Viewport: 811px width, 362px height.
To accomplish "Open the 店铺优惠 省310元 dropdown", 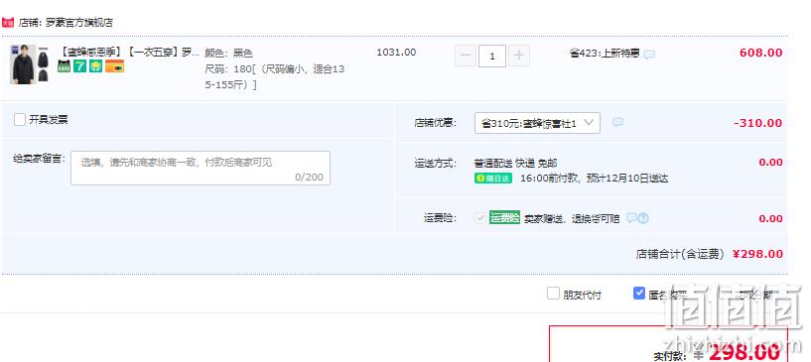I will pos(537,123).
